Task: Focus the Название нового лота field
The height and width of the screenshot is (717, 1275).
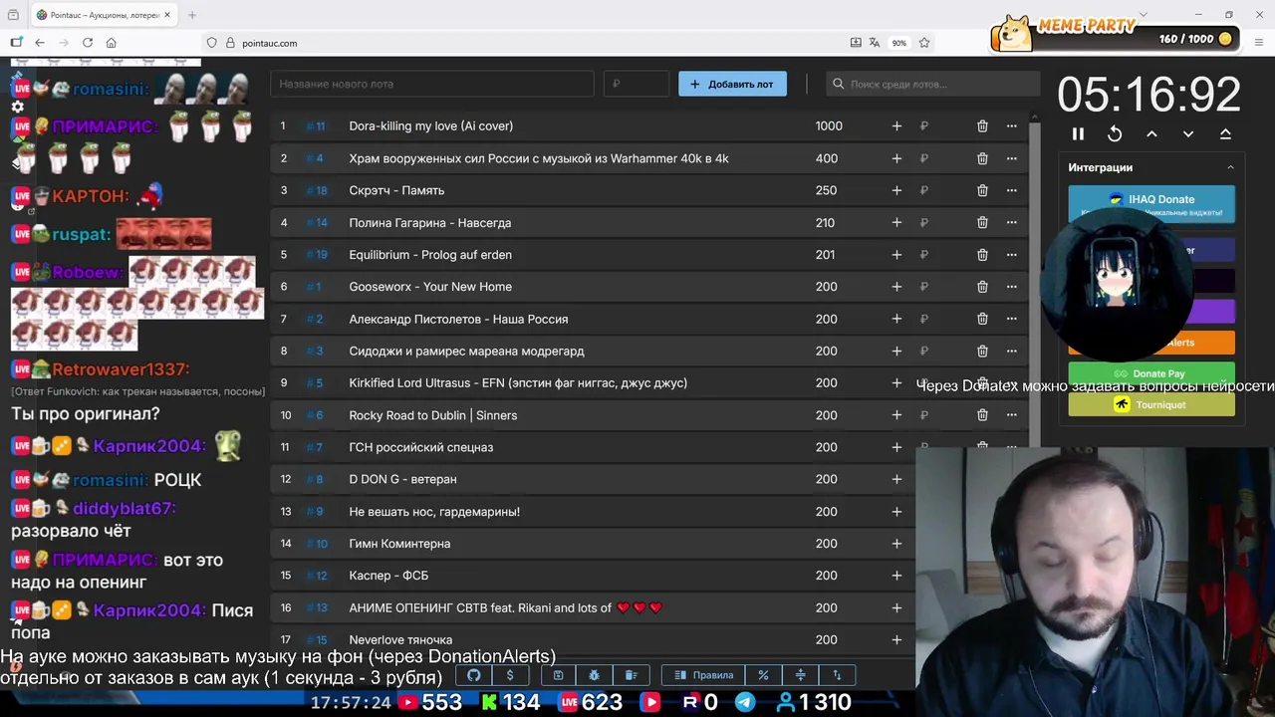Action: pos(432,84)
